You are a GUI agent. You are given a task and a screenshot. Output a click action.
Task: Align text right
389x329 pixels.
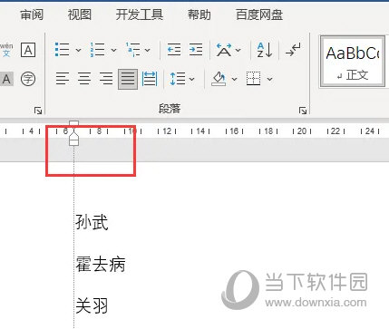[x=106, y=79]
